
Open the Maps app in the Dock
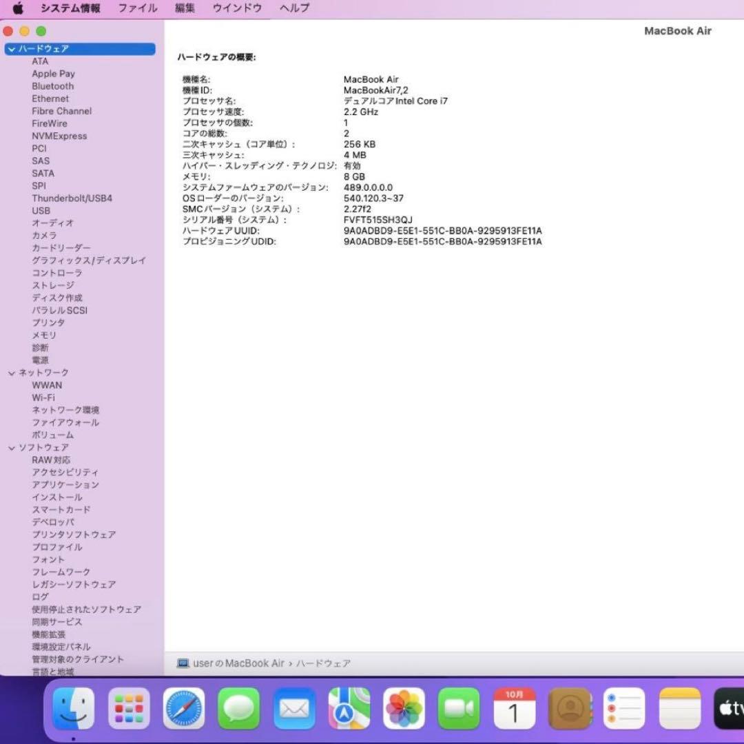(348, 707)
